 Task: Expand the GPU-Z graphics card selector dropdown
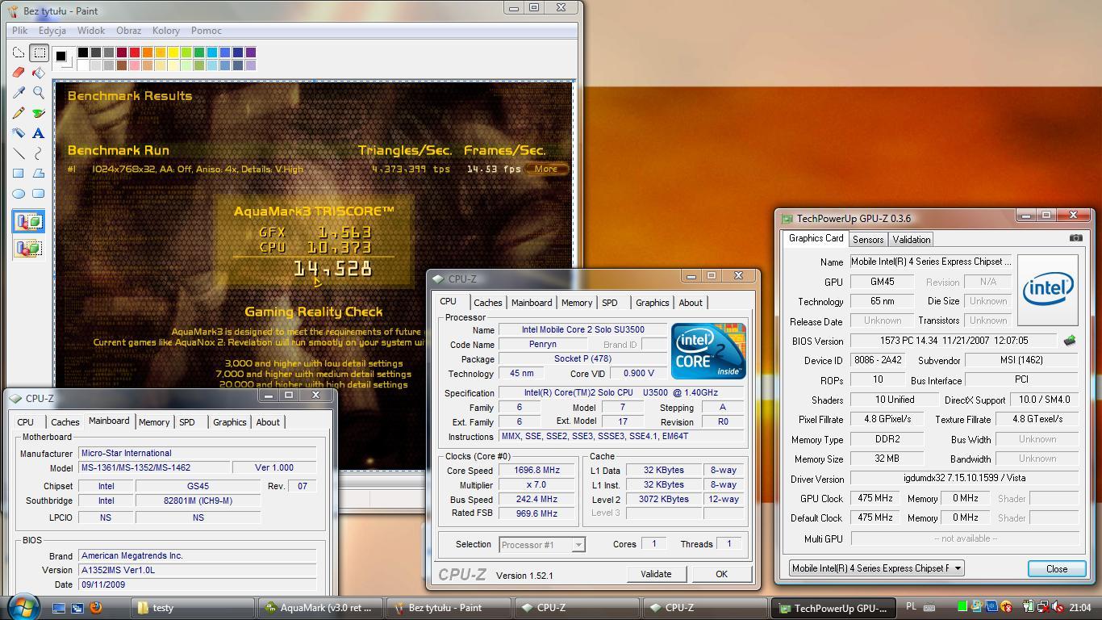[x=958, y=568]
